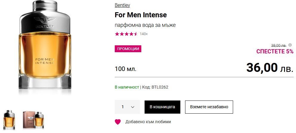The image size is (296, 133).
Task: Open the Bentley brand link
Action: coord(122,5)
